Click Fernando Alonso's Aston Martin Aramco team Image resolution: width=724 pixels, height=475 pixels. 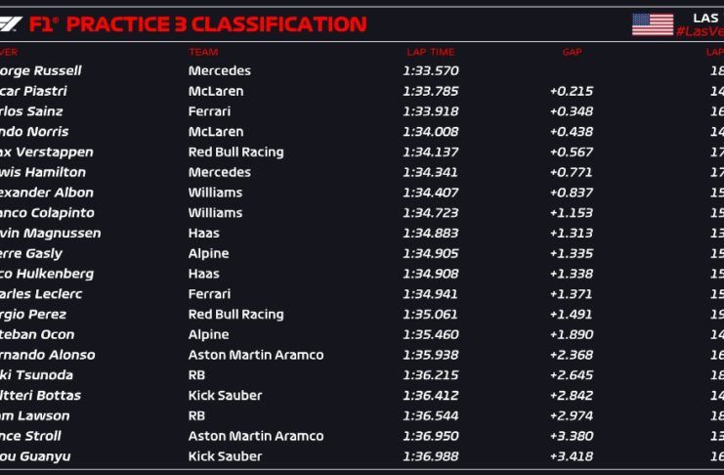point(255,355)
